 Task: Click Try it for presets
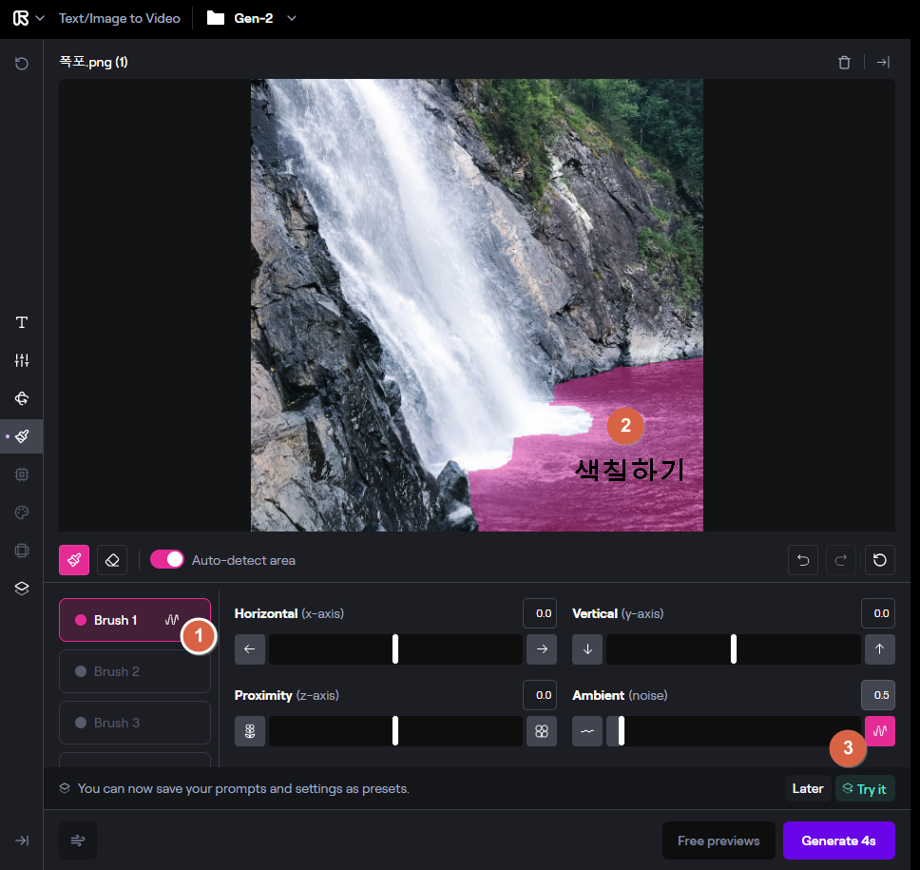coord(865,788)
